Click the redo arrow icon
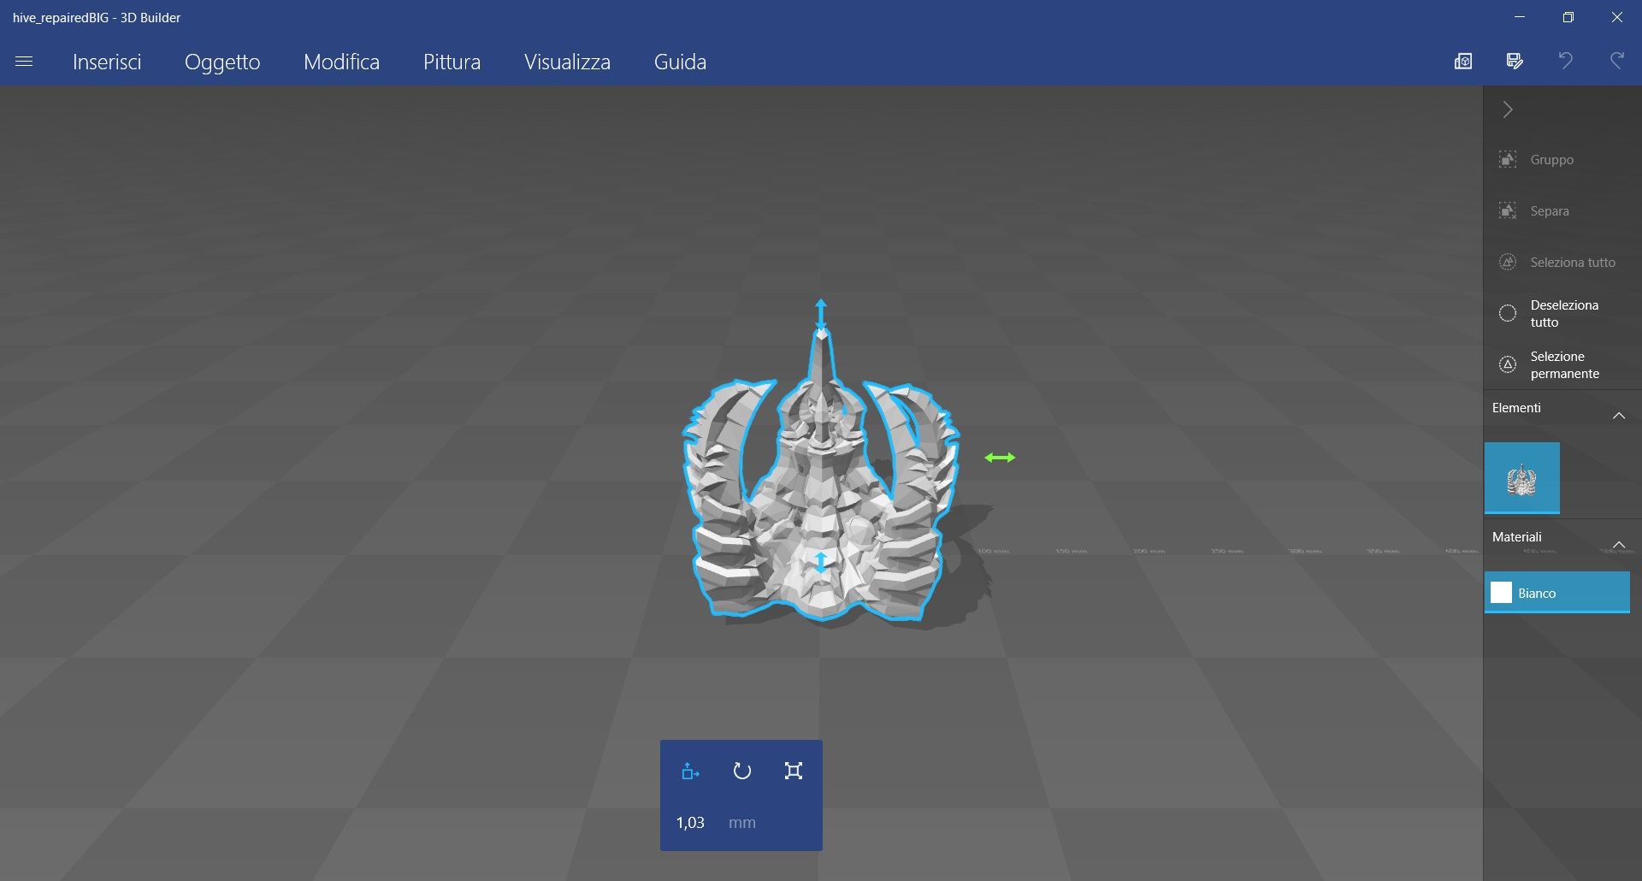This screenshot has width=1642, height=881. pos(1616,61)
